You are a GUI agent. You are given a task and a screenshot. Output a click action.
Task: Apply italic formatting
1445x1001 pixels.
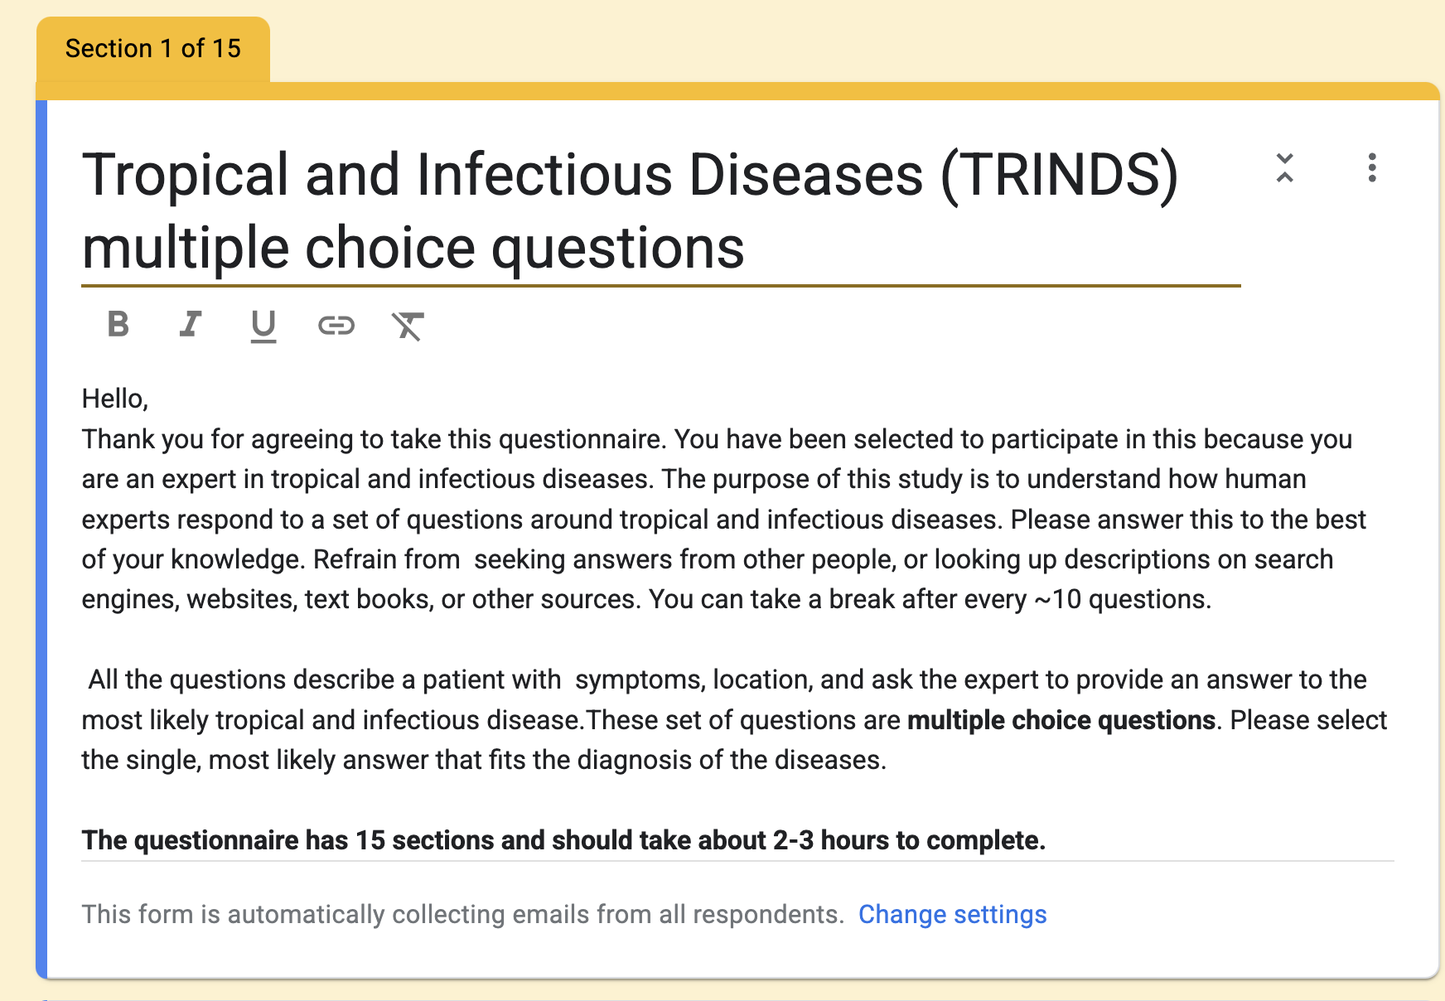[191, 324]
